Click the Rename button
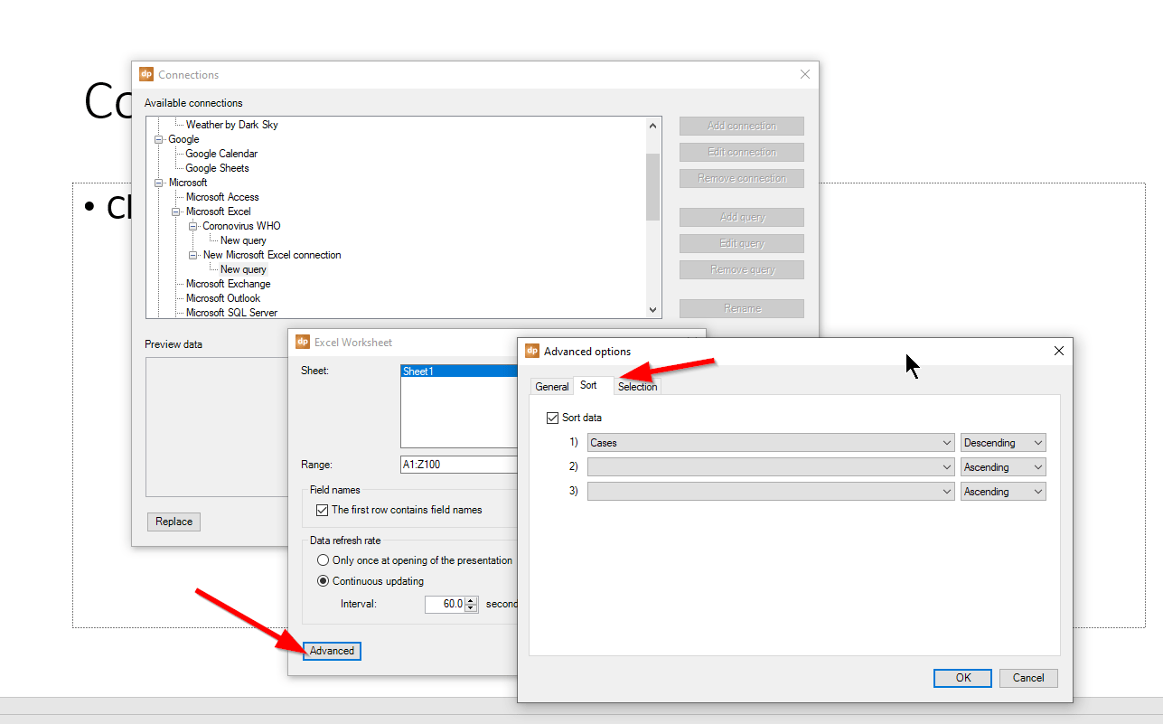Viewport: 1163px width, 724px height. pos(742,308)
